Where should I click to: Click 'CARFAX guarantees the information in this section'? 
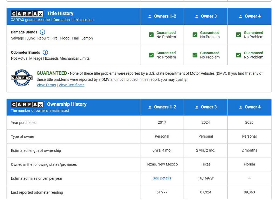(x=52, y=20)
